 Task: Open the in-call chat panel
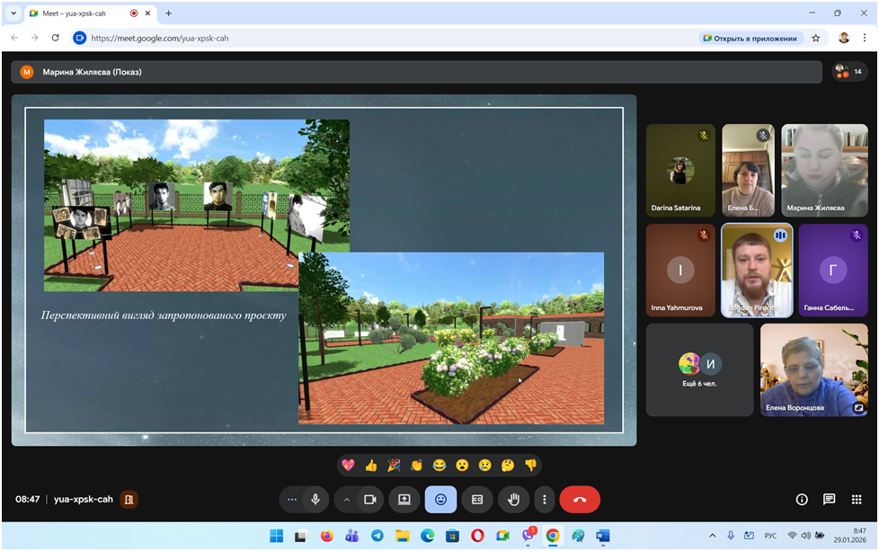(x=829, y=499)
